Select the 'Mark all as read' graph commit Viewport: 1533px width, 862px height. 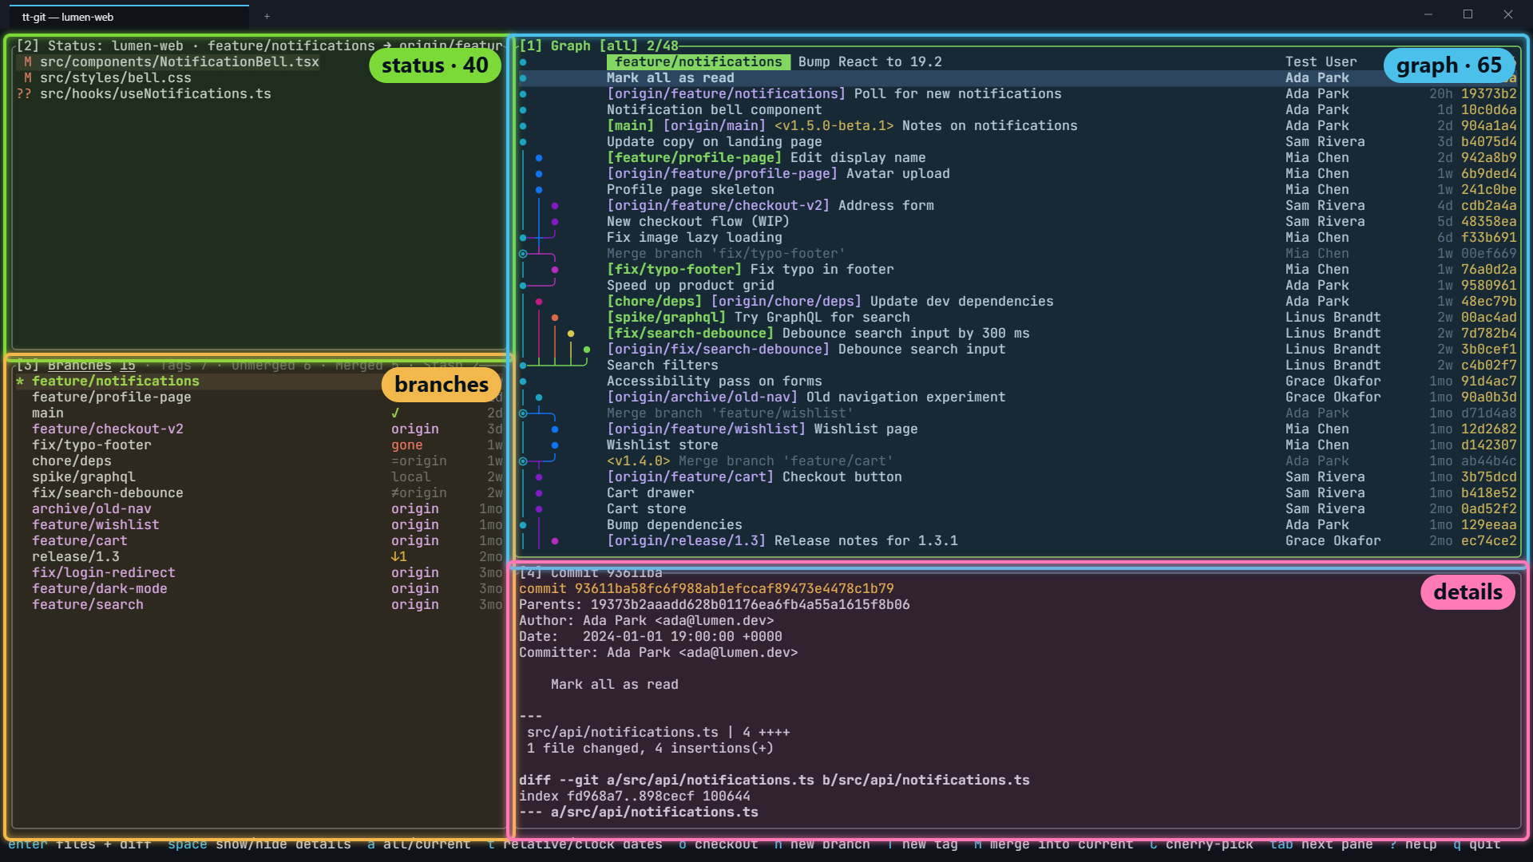tap(1018, 77)
